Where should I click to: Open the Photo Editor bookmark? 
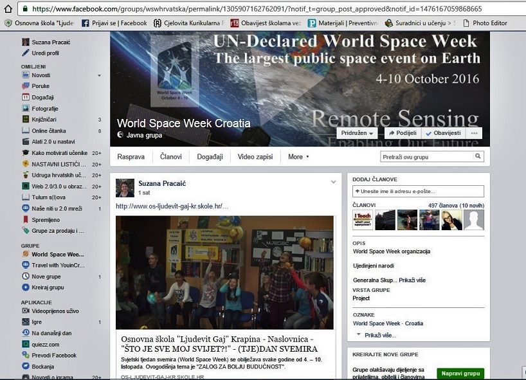(485, 23)
